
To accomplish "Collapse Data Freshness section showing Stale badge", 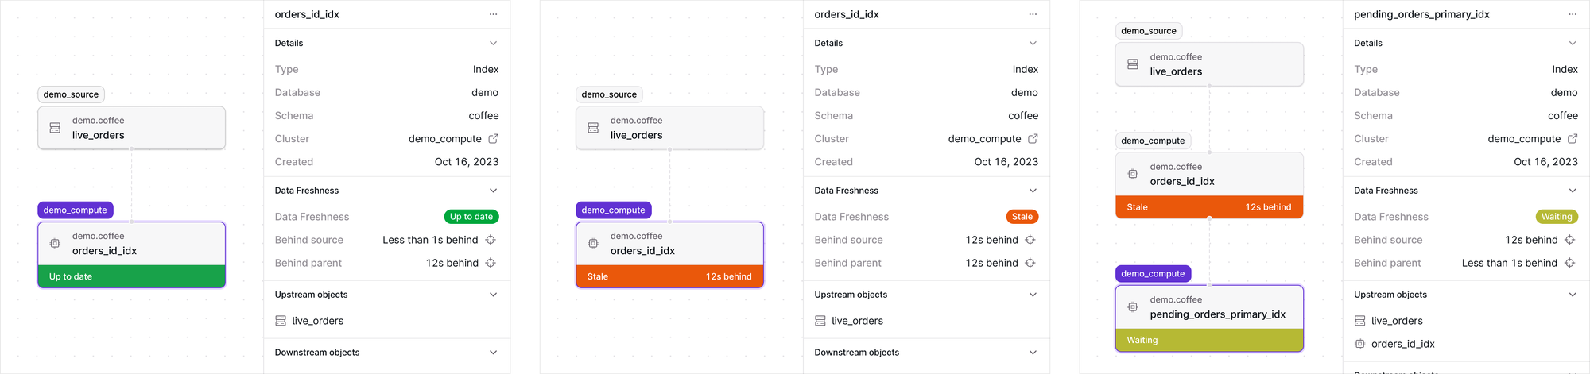I will (x=1033, y=191).
